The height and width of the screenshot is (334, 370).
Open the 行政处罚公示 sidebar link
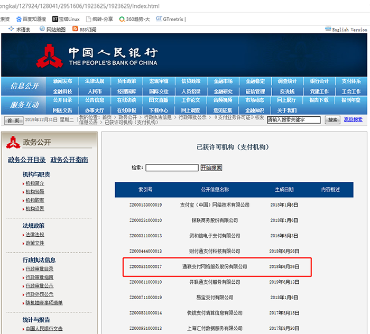[40, 294]
